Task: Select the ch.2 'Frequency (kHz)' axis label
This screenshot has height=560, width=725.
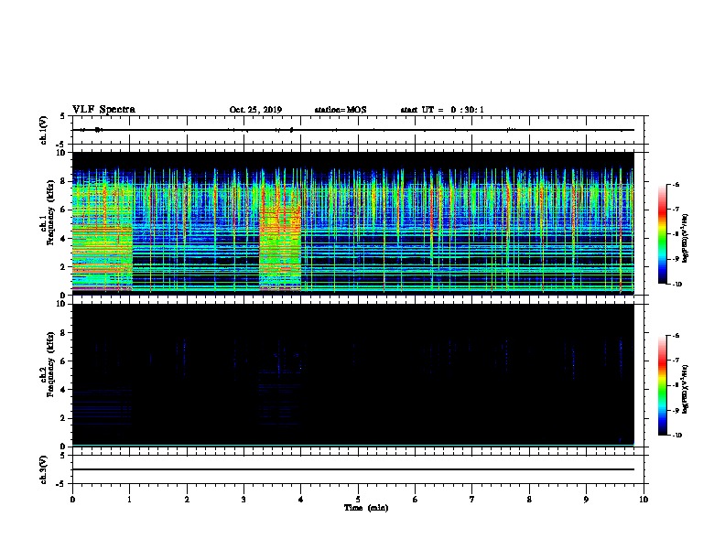Action: [51, 364]
